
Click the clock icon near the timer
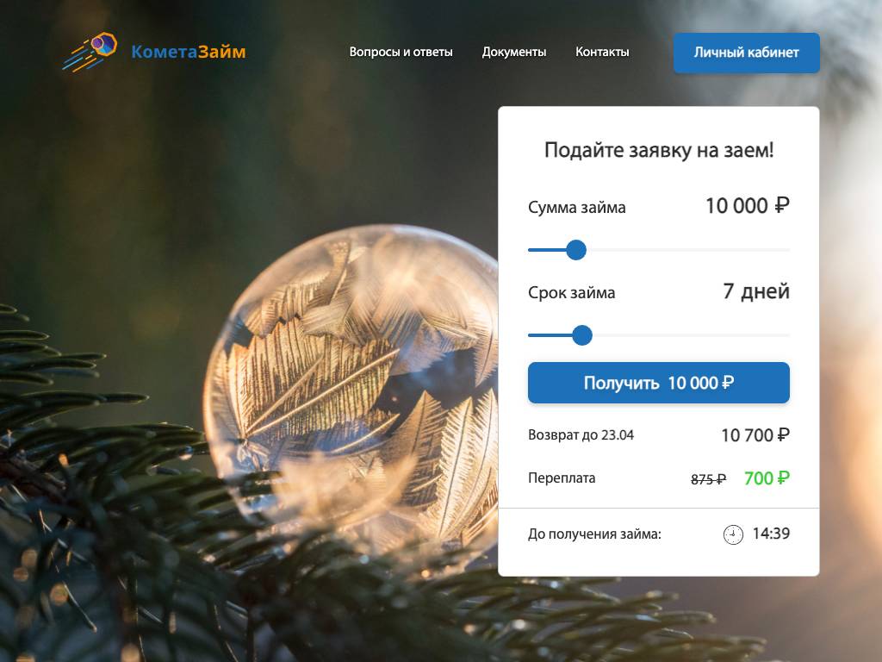coord(733,534)
